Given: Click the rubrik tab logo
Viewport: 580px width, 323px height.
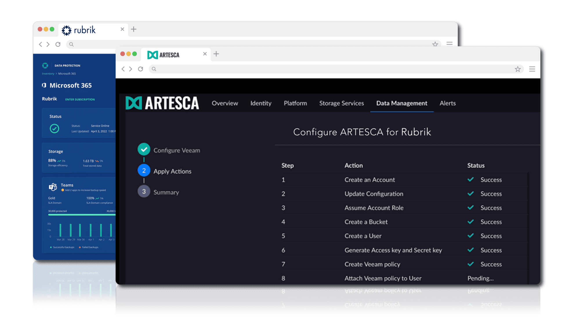Looking at the screenshot, I should [79, 30].
